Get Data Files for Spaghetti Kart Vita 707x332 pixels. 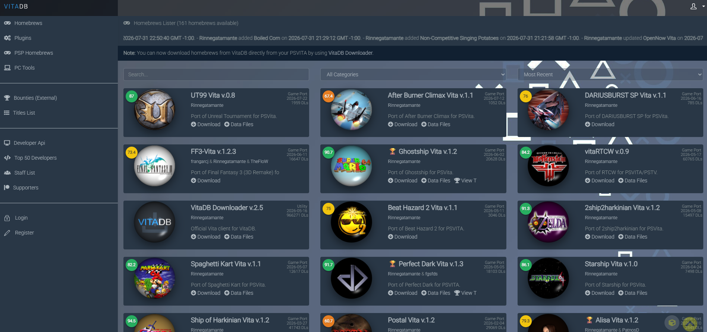coord(239,293)
